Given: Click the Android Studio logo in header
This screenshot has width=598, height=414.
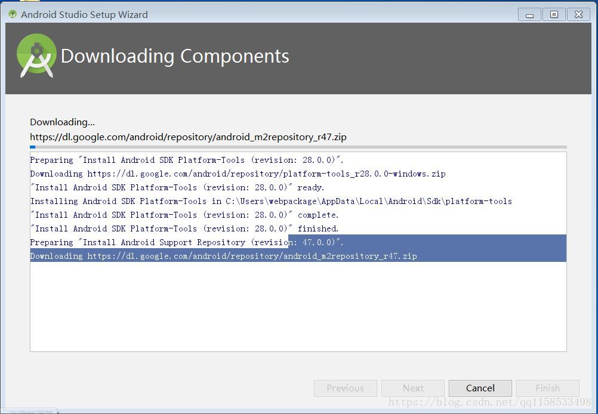Looking at the screenshot, I should (36, 55).
